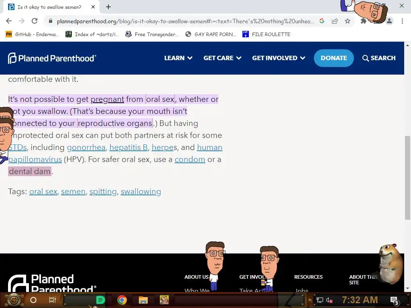Open a new browser tab
This screenshot has height=308, width=411.
click(x=108, y=7)
